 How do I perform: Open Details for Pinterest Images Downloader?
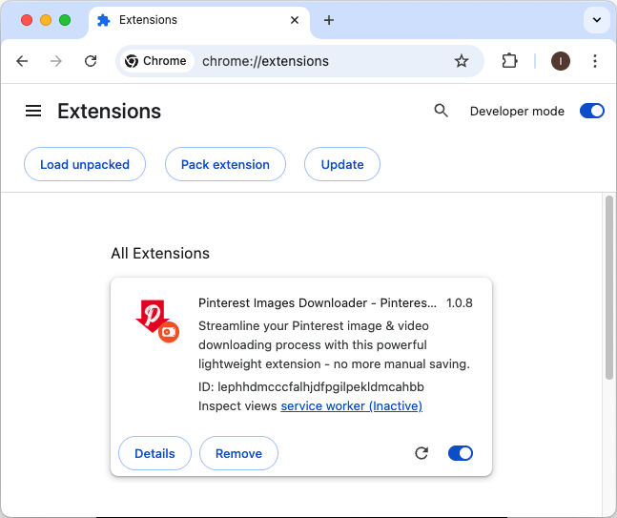coord(154,453)
